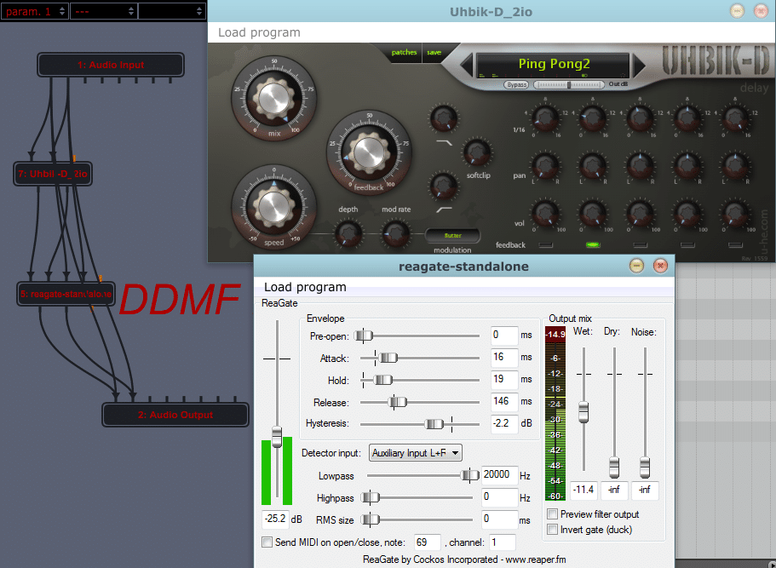Open Load program menu in Uhbik-D window
Image resolution: width=776 pixels, height=568 pixels.
[259, 32]
